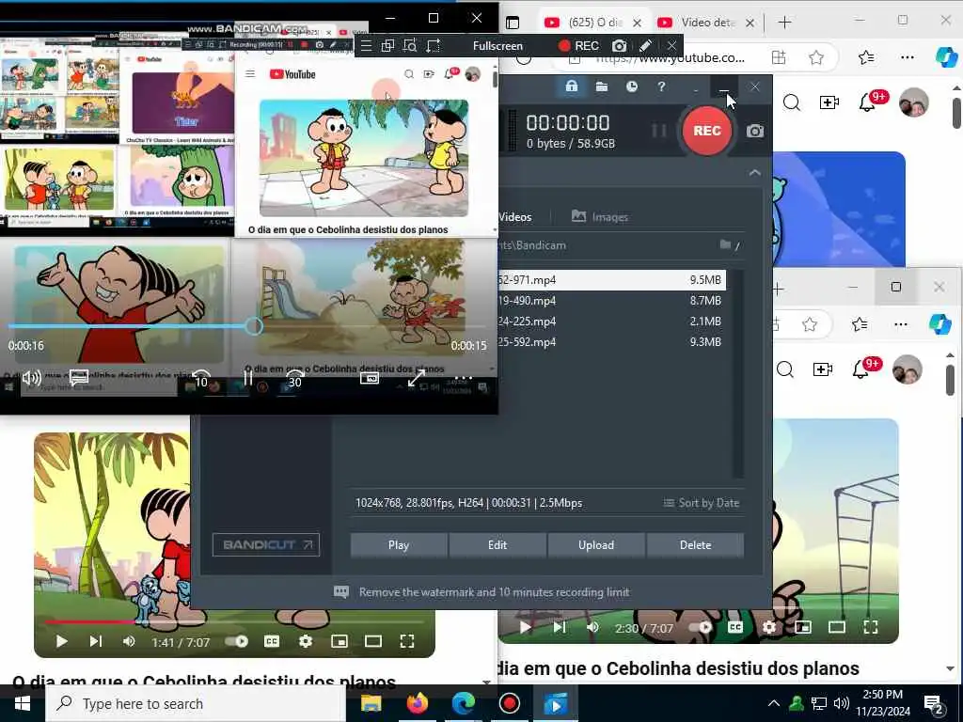Image resolution: width=963 pixels, height=722 pixels.
Task: Click the Play button in Bandicam
Action: (x=399, y=545)
